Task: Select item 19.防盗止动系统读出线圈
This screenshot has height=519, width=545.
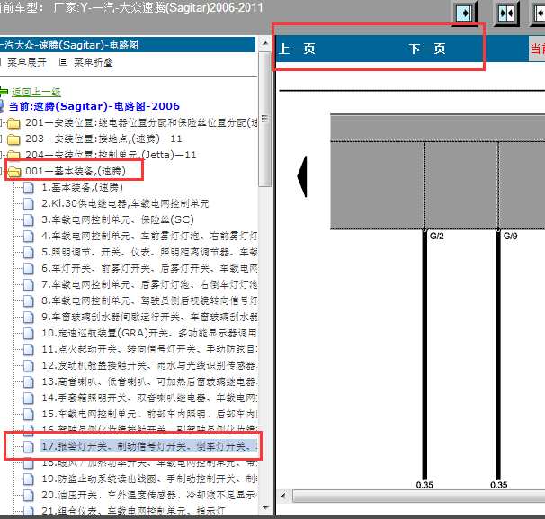Action: 149,479
